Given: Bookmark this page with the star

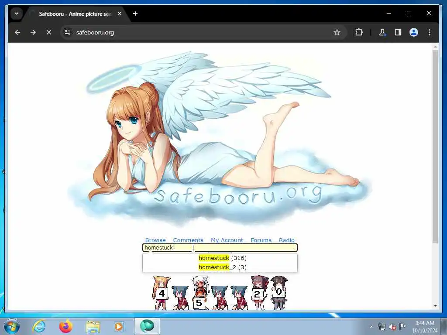Looking at the screenshot, I should (x=337, y=32).
